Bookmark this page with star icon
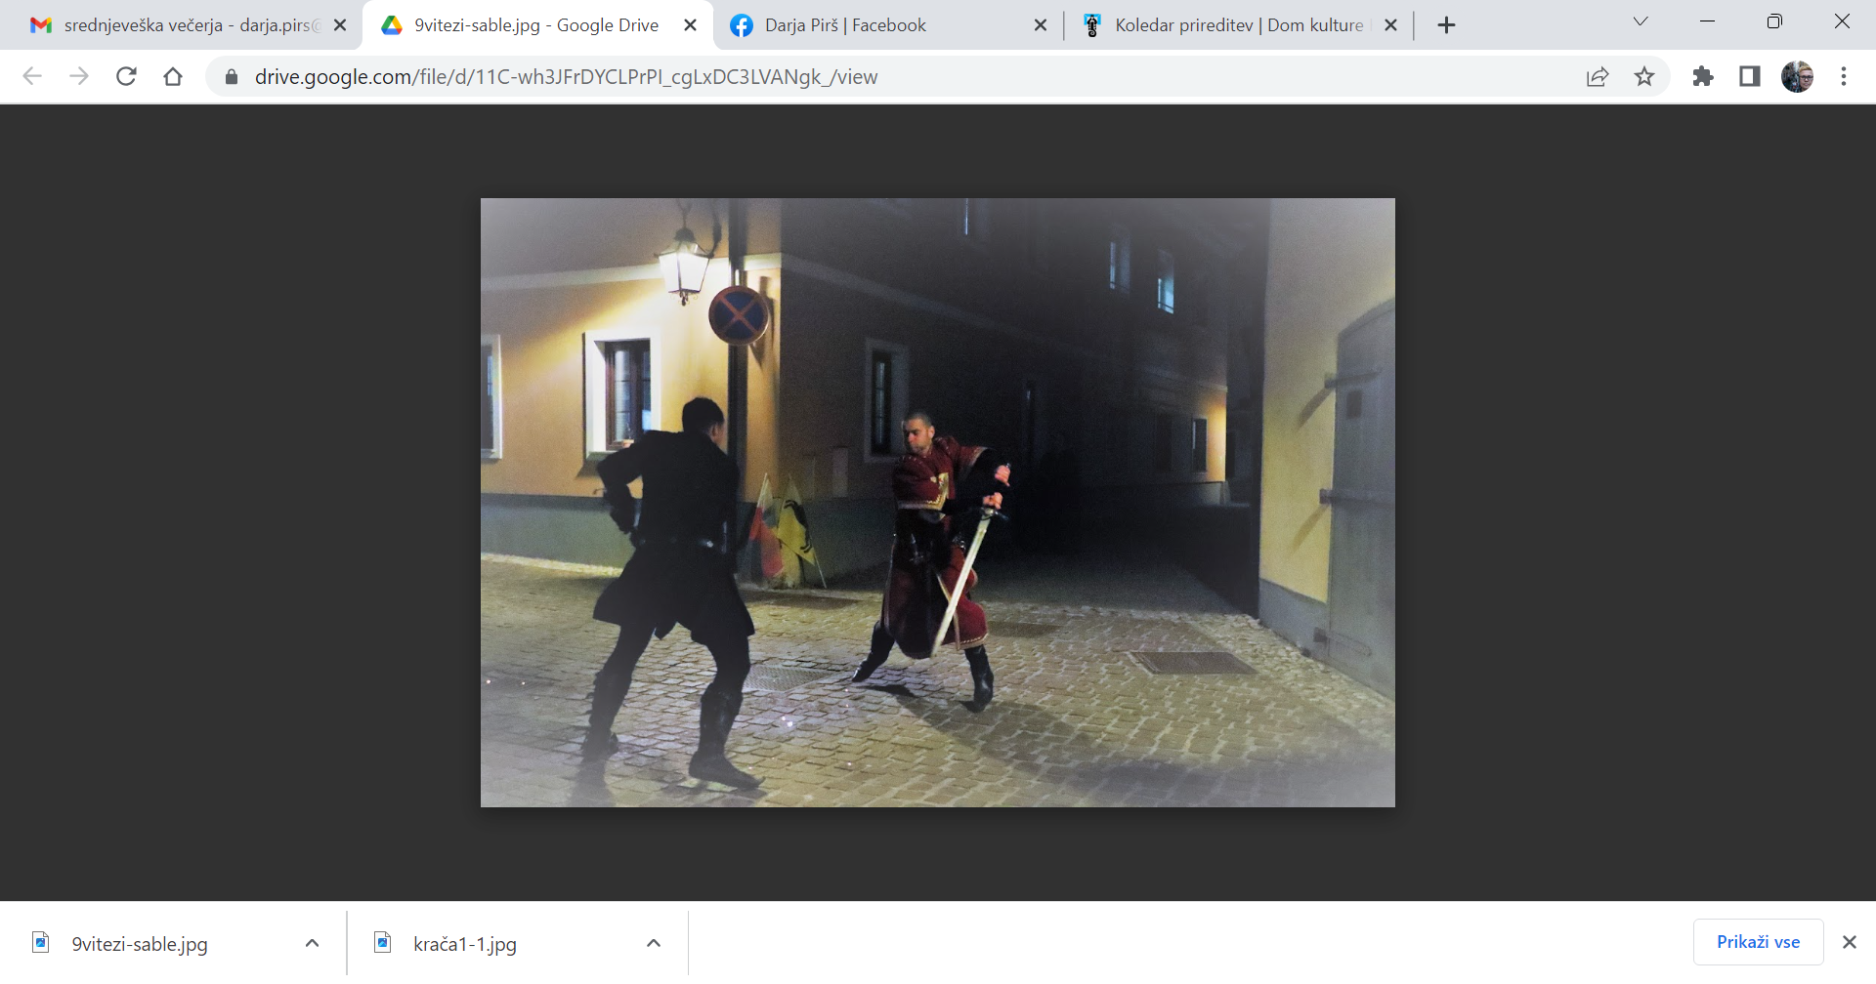The height and width of the screenshot is (984, 1876). 1644,76
